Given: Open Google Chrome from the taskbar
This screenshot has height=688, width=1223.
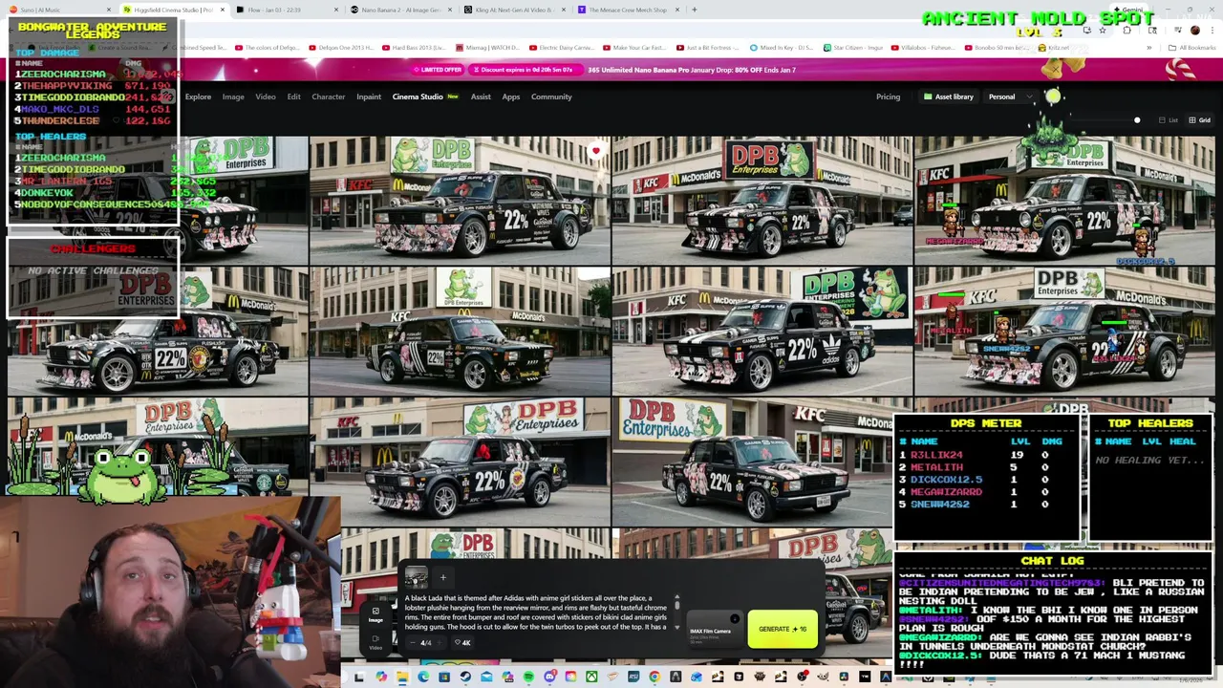Looking at the screenshot, I should pyautogui.click(x=654, y=677).
